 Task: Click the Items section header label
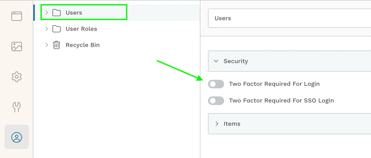click(x=232, y=124)
